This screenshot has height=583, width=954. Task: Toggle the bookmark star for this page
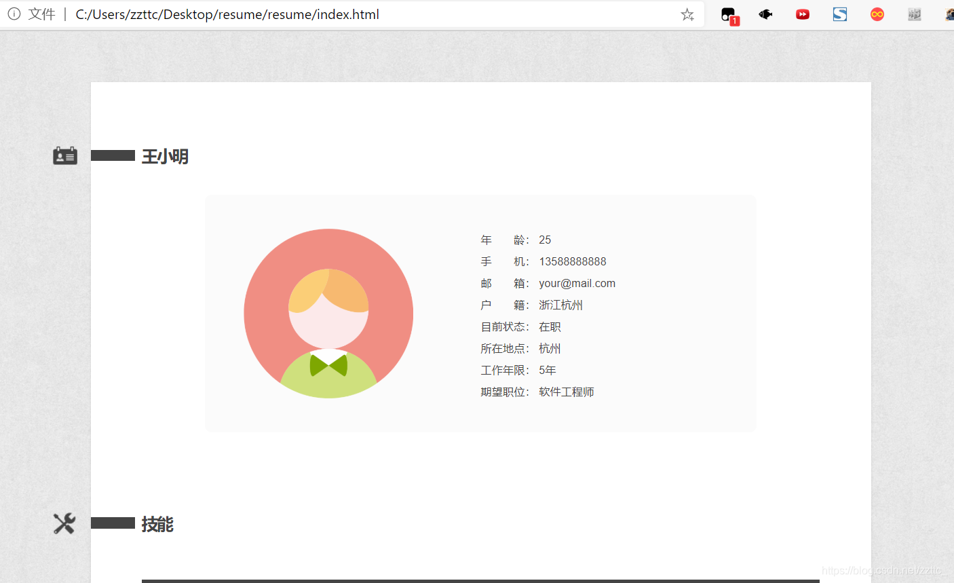coord(687,14)
